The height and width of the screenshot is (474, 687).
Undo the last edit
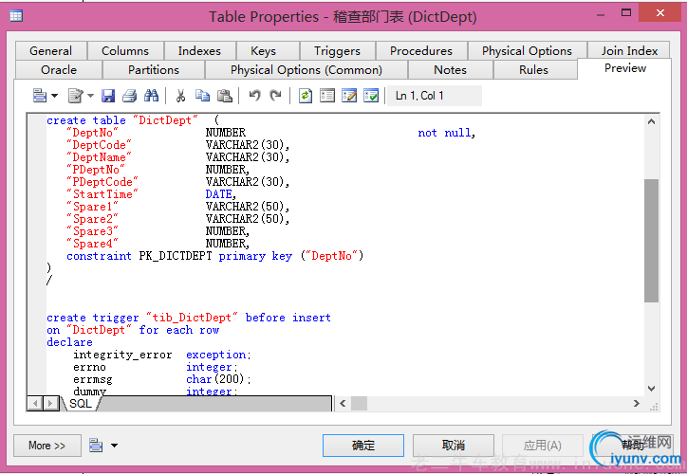coord(254,96)
